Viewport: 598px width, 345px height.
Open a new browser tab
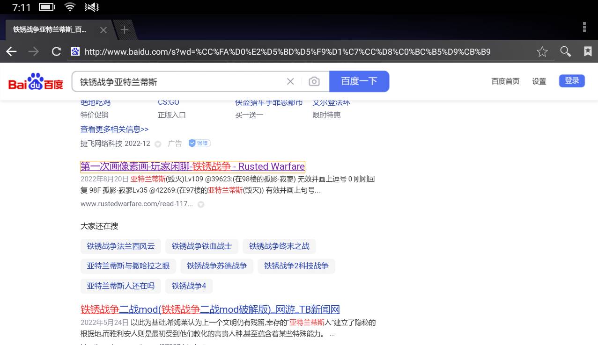[125, 30]
